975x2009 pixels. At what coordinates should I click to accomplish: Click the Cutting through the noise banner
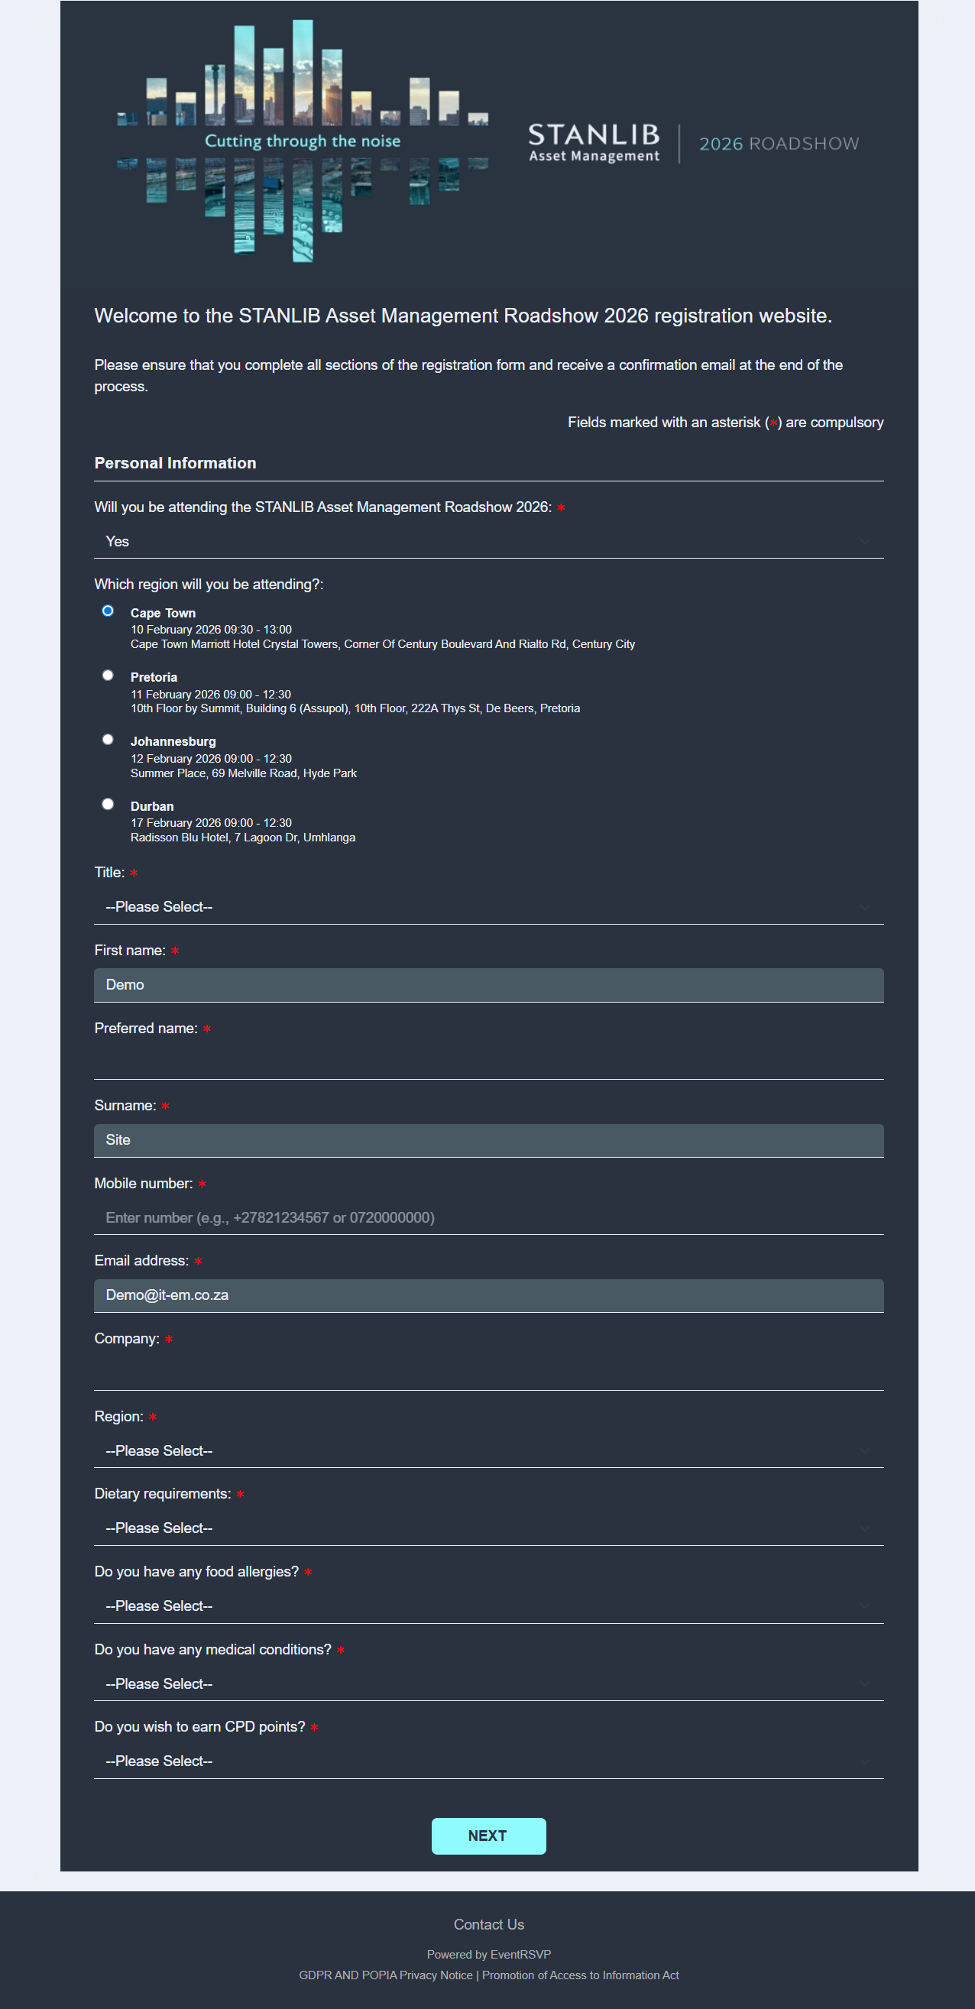(x=303, y=141)
